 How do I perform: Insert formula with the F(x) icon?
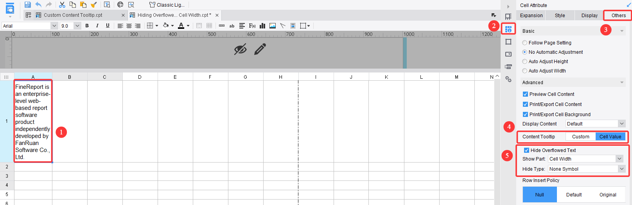point(252,26)
